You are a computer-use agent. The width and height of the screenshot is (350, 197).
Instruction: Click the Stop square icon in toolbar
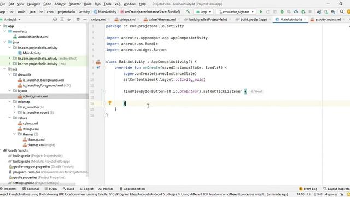(x=310, y=12)
